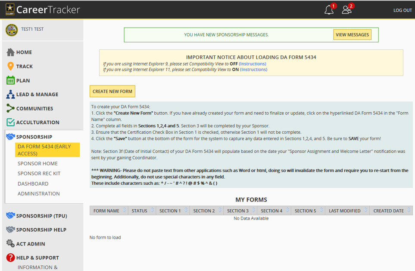Click the Home house icon
Screen dimensions: 415x271
coord(10,52)
